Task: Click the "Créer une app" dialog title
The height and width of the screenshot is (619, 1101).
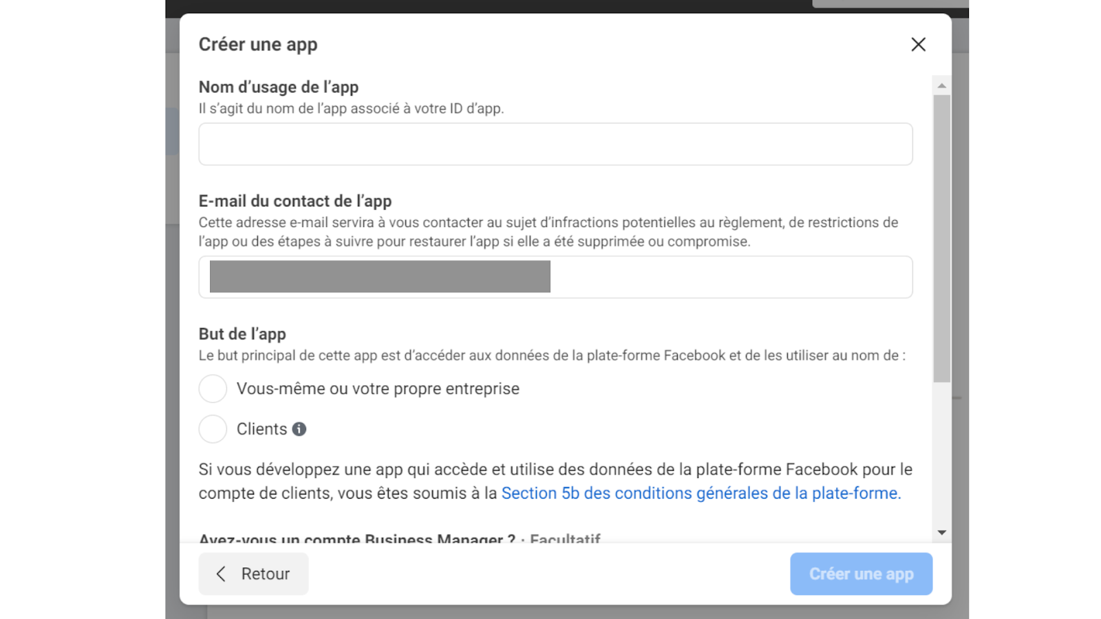Action: pyautogui.click(x=258, y=44)
